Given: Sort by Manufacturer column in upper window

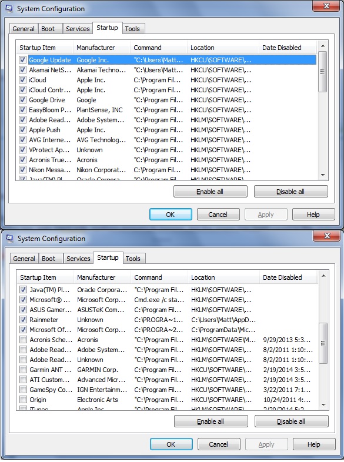Looking at the screenshot, I should [101, 48].
